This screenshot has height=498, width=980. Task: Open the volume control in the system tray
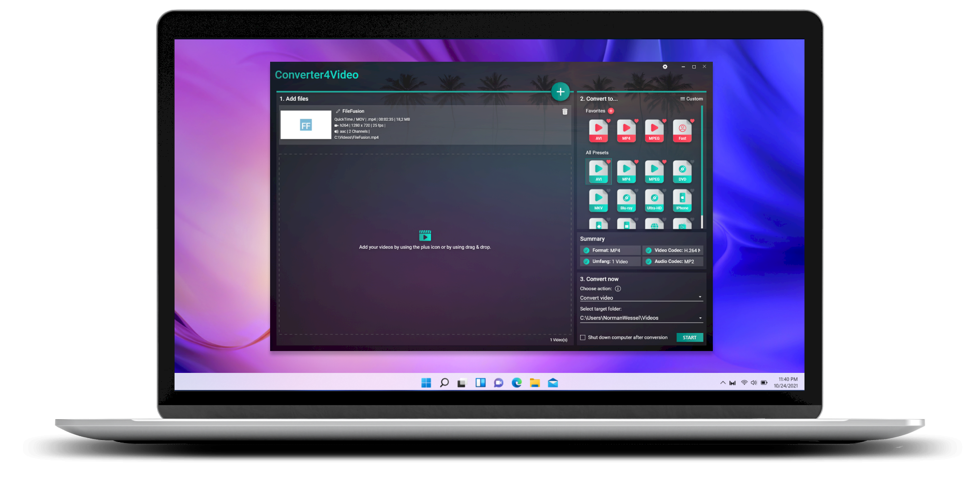coord(754,383)
